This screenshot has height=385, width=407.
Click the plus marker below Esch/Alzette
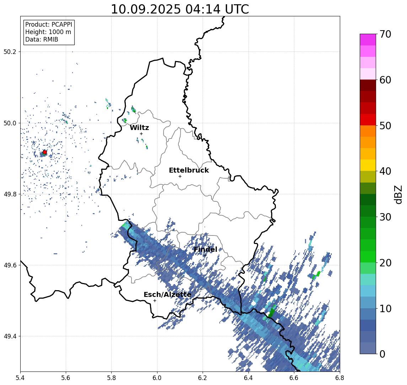(x=155, y=301)
